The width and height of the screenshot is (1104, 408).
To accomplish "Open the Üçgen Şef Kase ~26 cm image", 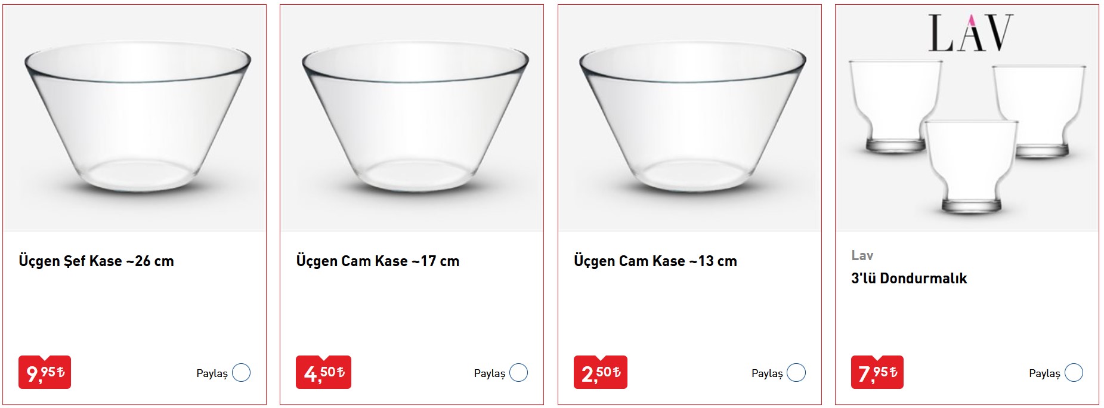I will tap(137, 119).
